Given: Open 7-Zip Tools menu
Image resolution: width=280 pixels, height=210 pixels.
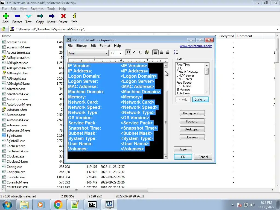Looking at the screenshot, I should (x=51, y=9).
